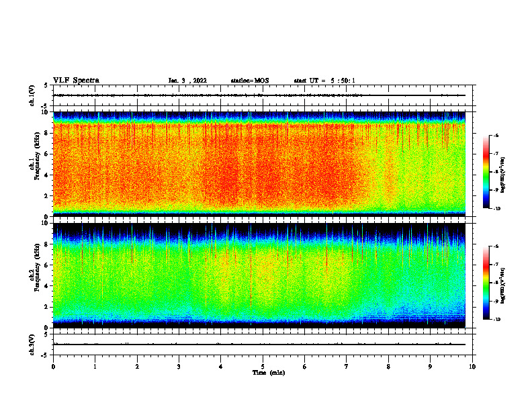Image resolution: width=532 pixels, height=411 pixels.
Task: Click time axis tick label "7"
Action: (x=347, y=367)
